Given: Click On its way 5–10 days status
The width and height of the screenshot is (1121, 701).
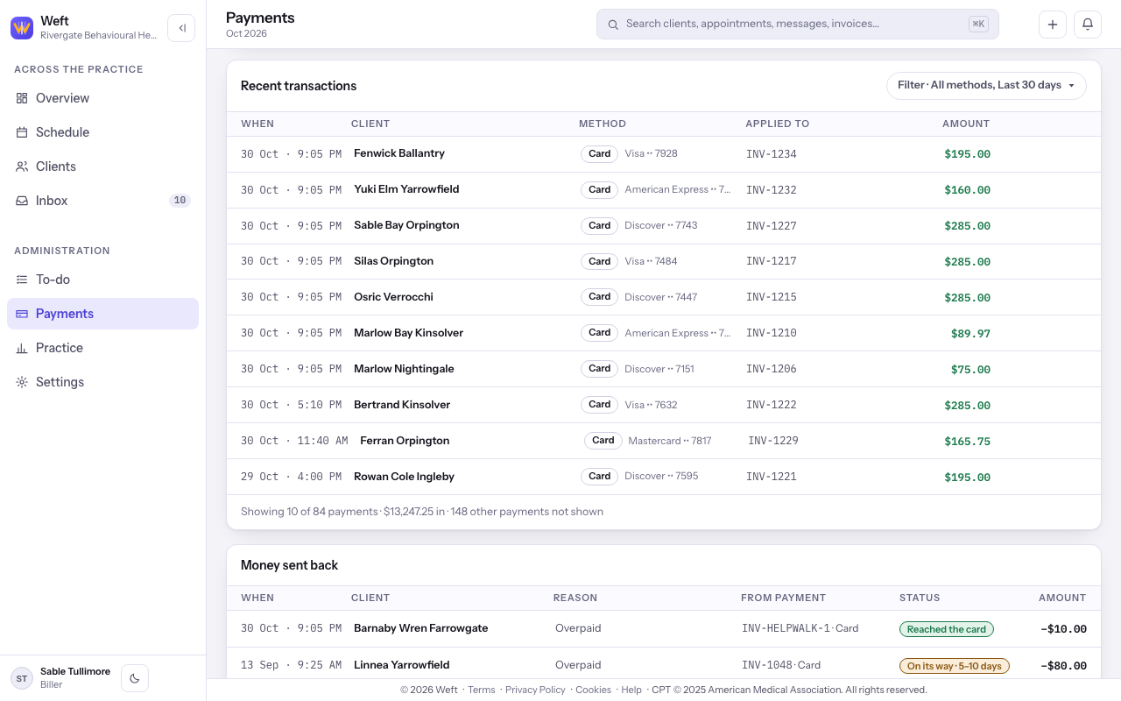Looking at the screenshot, I should point(955,666).
